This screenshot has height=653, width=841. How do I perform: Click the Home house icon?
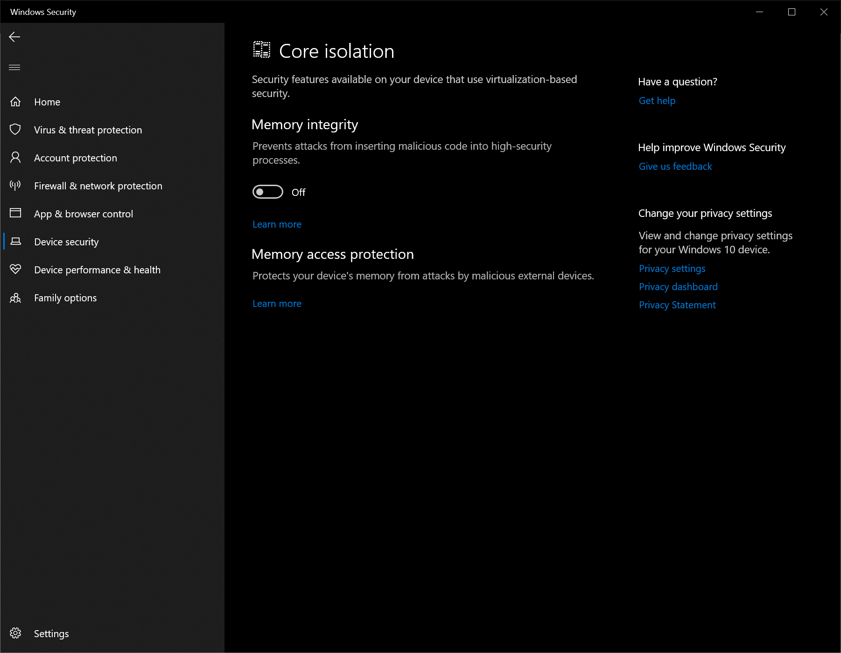(x=15, y=102)
